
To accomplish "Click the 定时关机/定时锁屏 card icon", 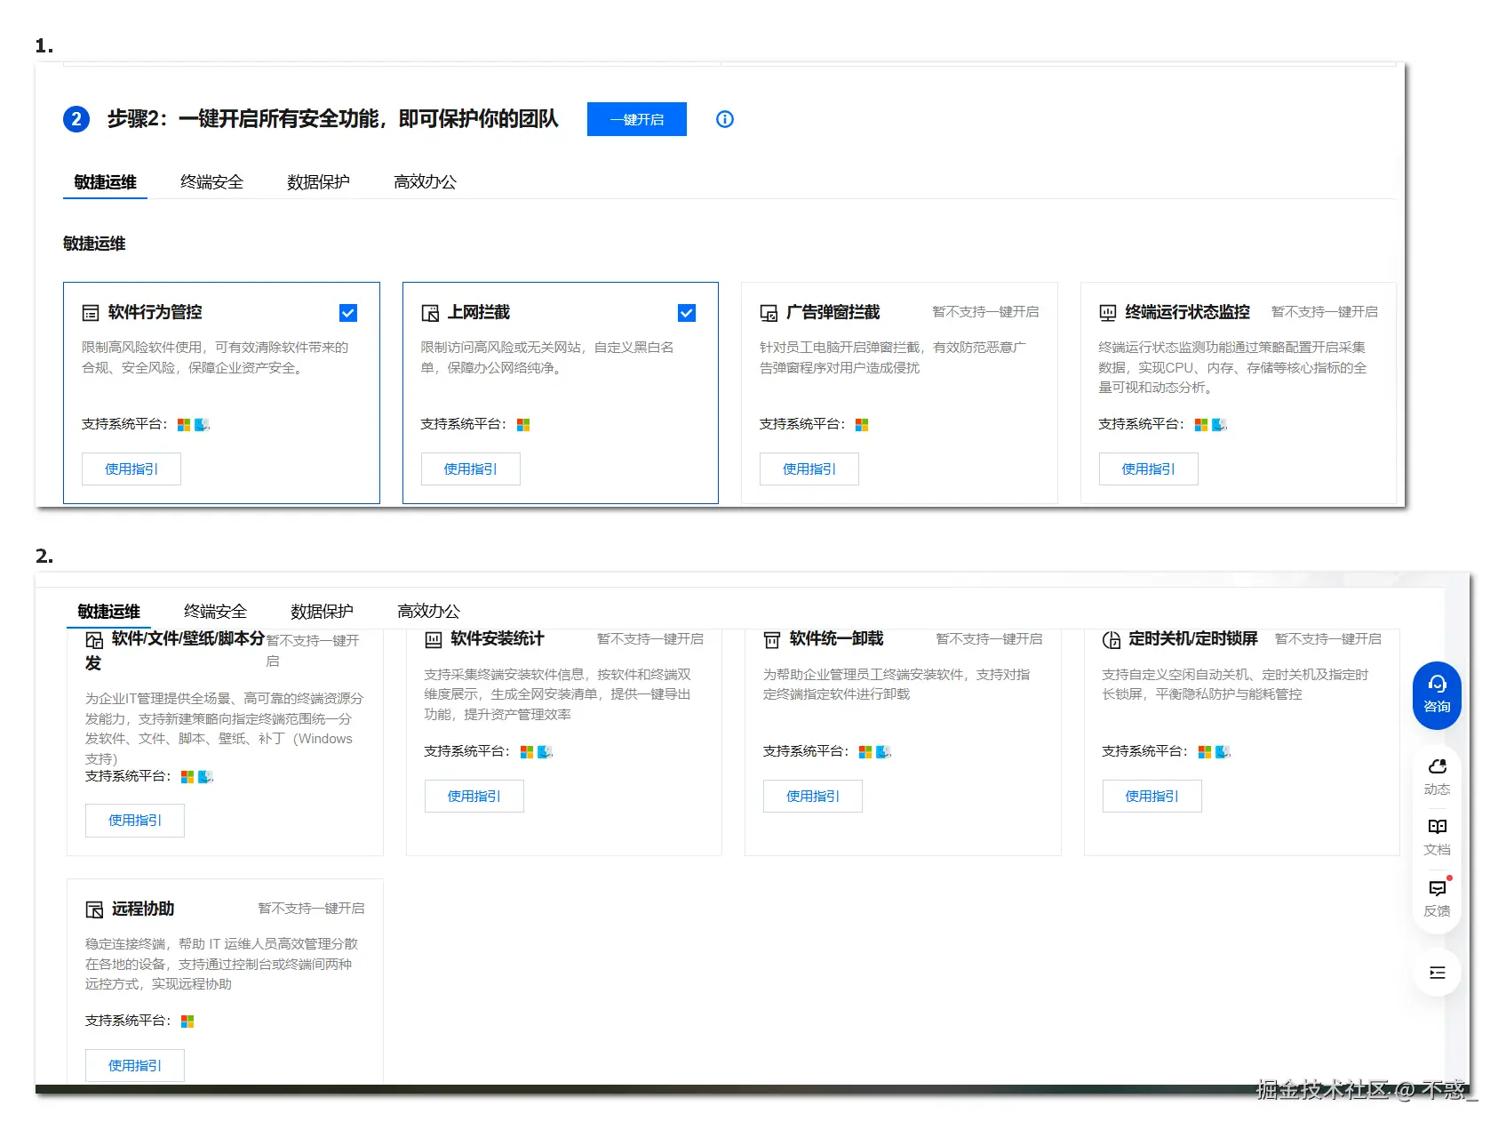I will pos(1112,640).
